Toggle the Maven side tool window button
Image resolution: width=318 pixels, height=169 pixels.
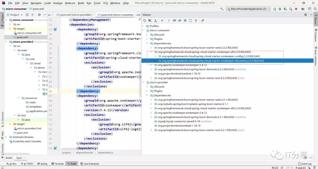[x=316, y=19]
